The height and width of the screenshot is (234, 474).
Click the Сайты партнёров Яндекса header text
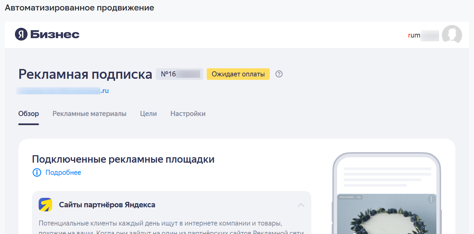[x=107, y=205]
